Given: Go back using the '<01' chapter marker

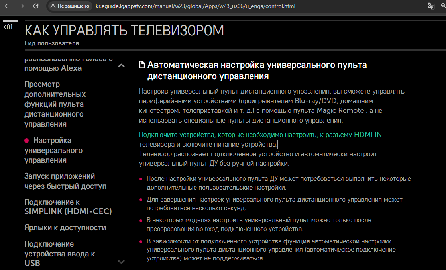Looking at the screenshot, I should (8, 27).
